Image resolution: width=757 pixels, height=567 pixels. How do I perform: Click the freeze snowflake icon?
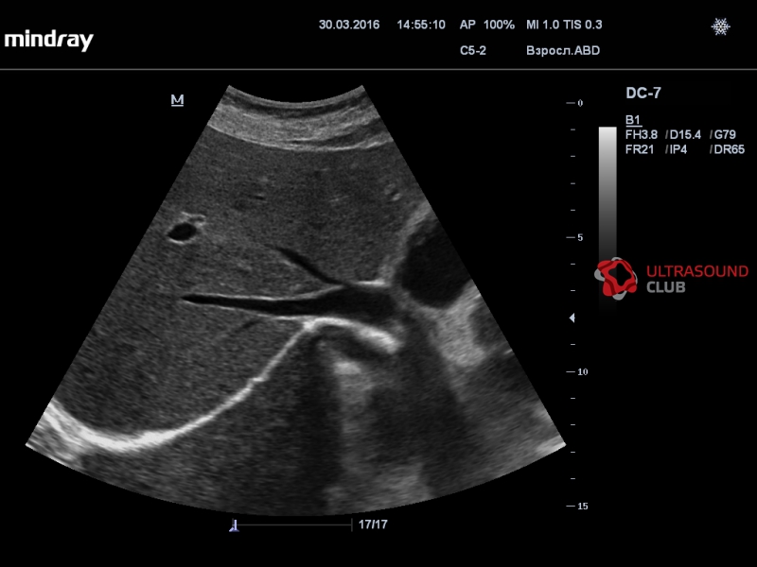[720, 26]
